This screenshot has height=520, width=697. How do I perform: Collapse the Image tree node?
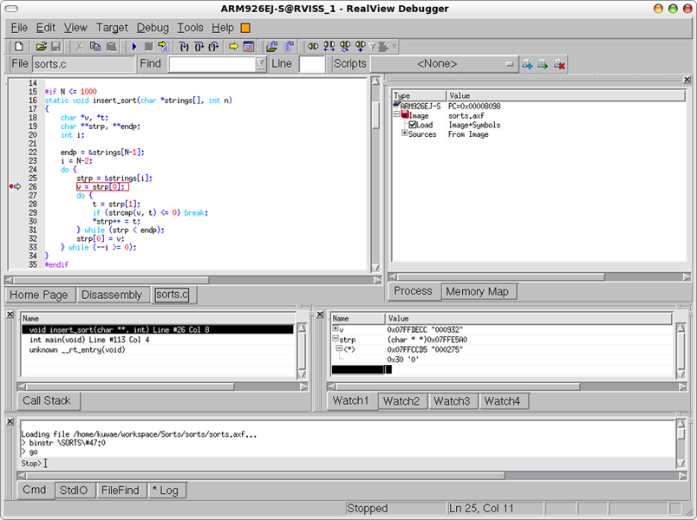[x=396, y=114]
